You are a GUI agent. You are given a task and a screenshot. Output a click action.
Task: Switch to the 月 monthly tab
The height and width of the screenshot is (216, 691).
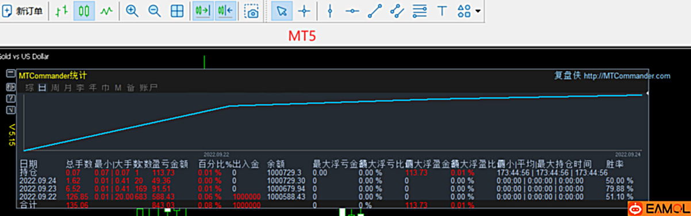(x=67, y=88)
